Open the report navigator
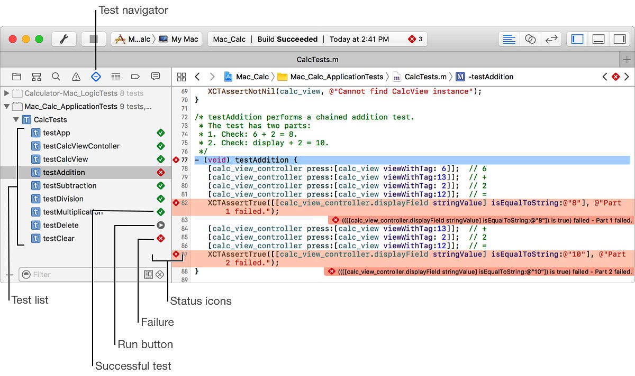The image size is (635, 376). click(x=156, y=77)
